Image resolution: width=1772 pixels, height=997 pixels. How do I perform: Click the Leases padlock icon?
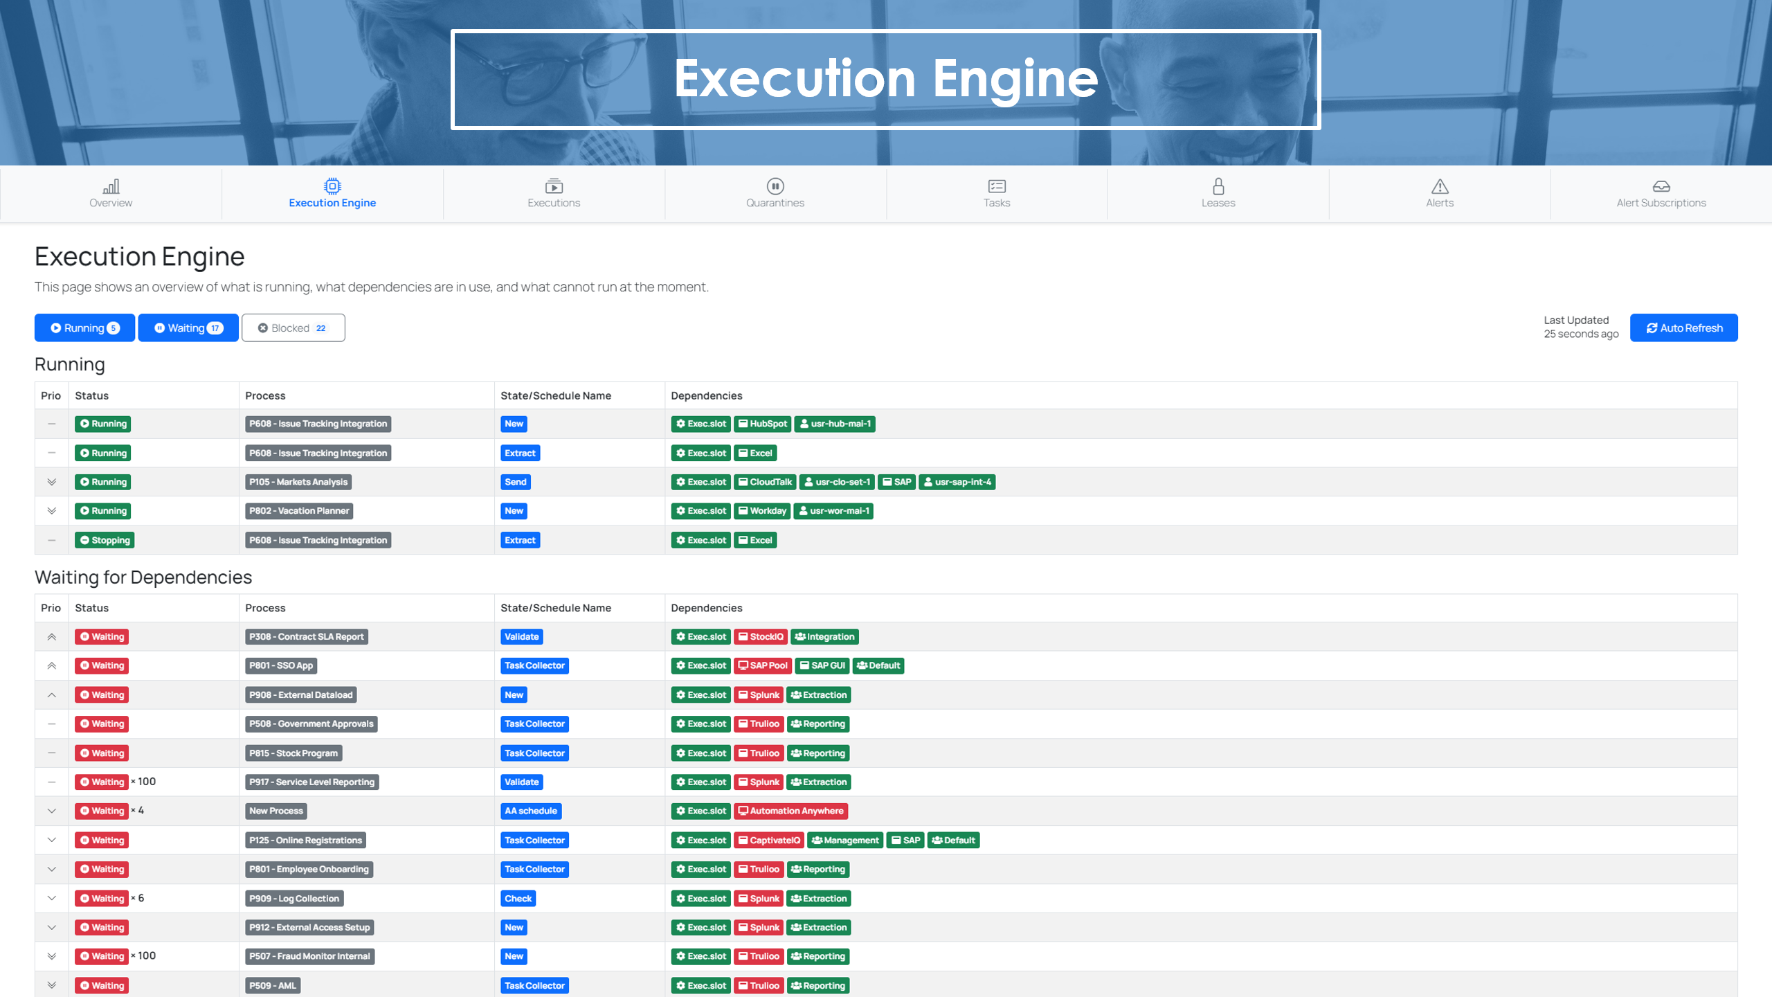[x=1218, y=186]
